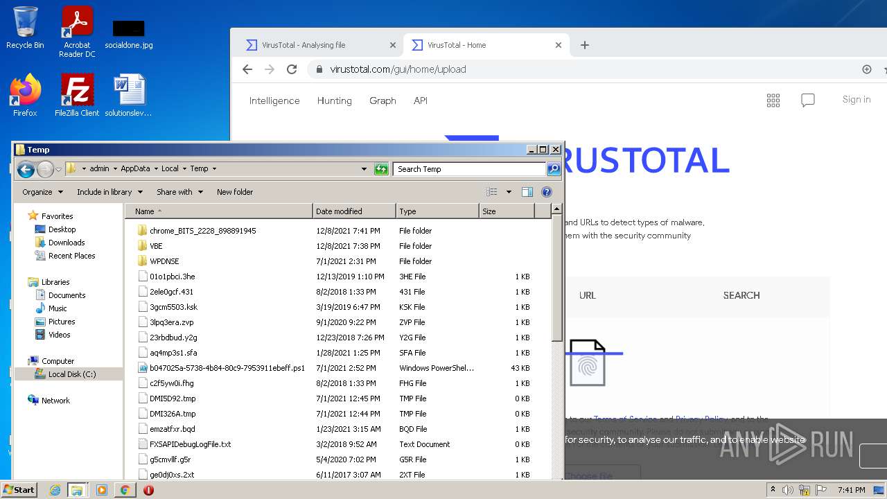
Task: Switch to the URL tab on VirusTotal
Action: click(x=588, y=295)
